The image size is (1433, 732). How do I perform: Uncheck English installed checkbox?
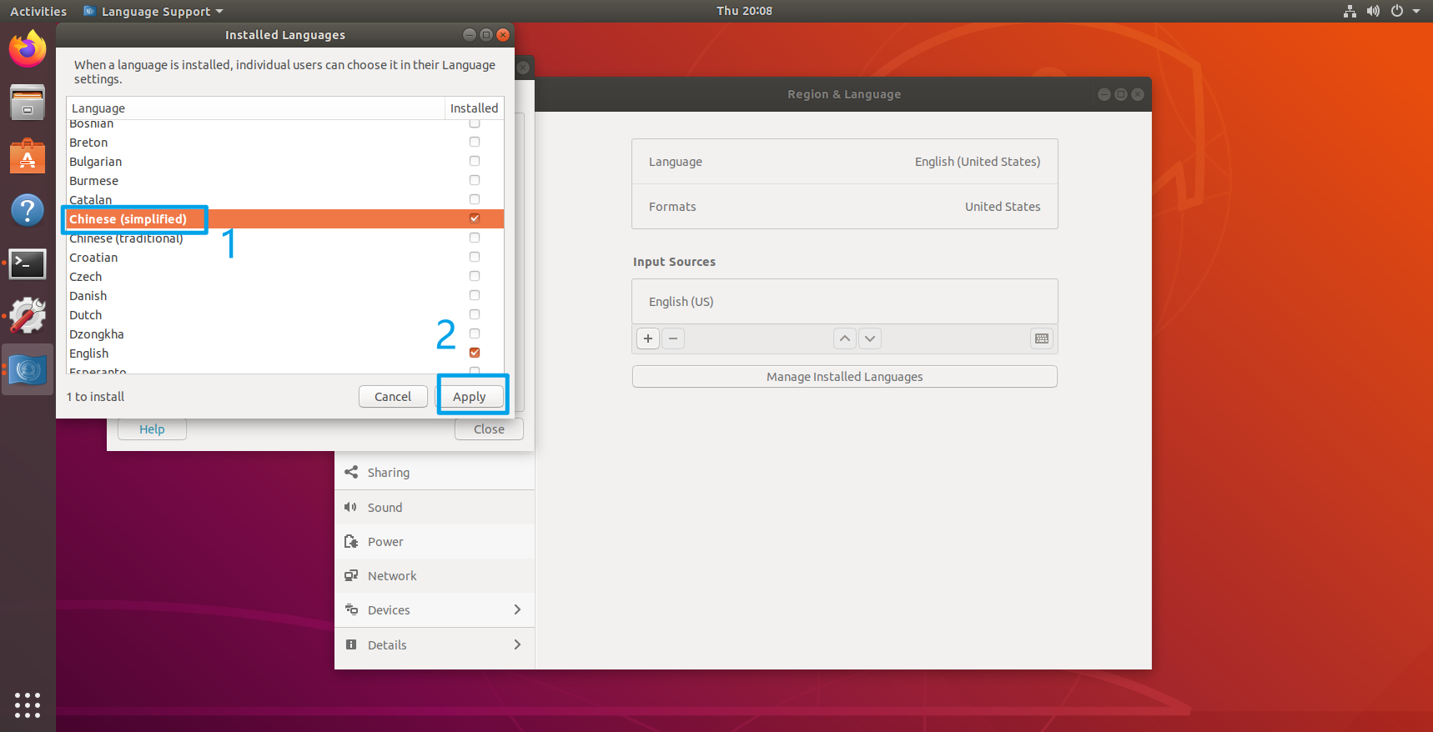point(475,353)
